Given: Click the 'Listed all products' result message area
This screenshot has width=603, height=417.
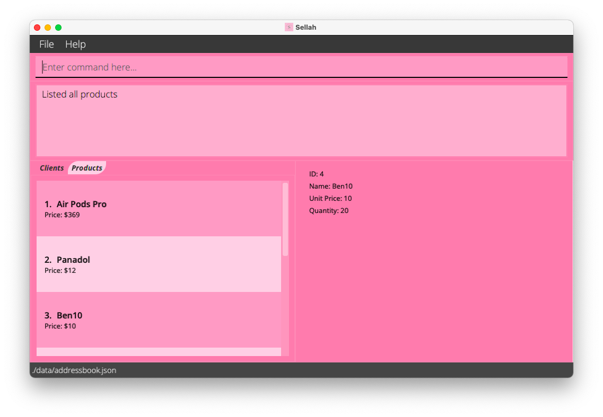Looking at the screenshot, I should (x=301, y=121).
